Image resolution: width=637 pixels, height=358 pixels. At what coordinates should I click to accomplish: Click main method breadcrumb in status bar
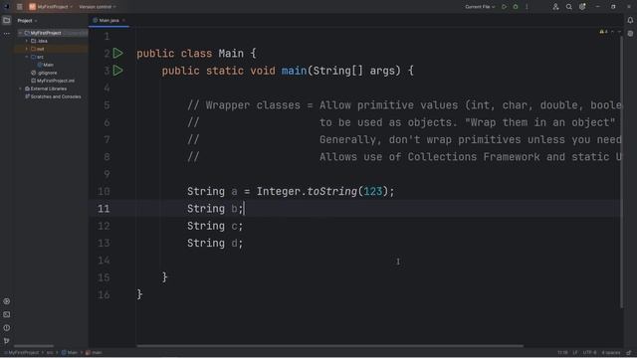[x=94, y=353]
